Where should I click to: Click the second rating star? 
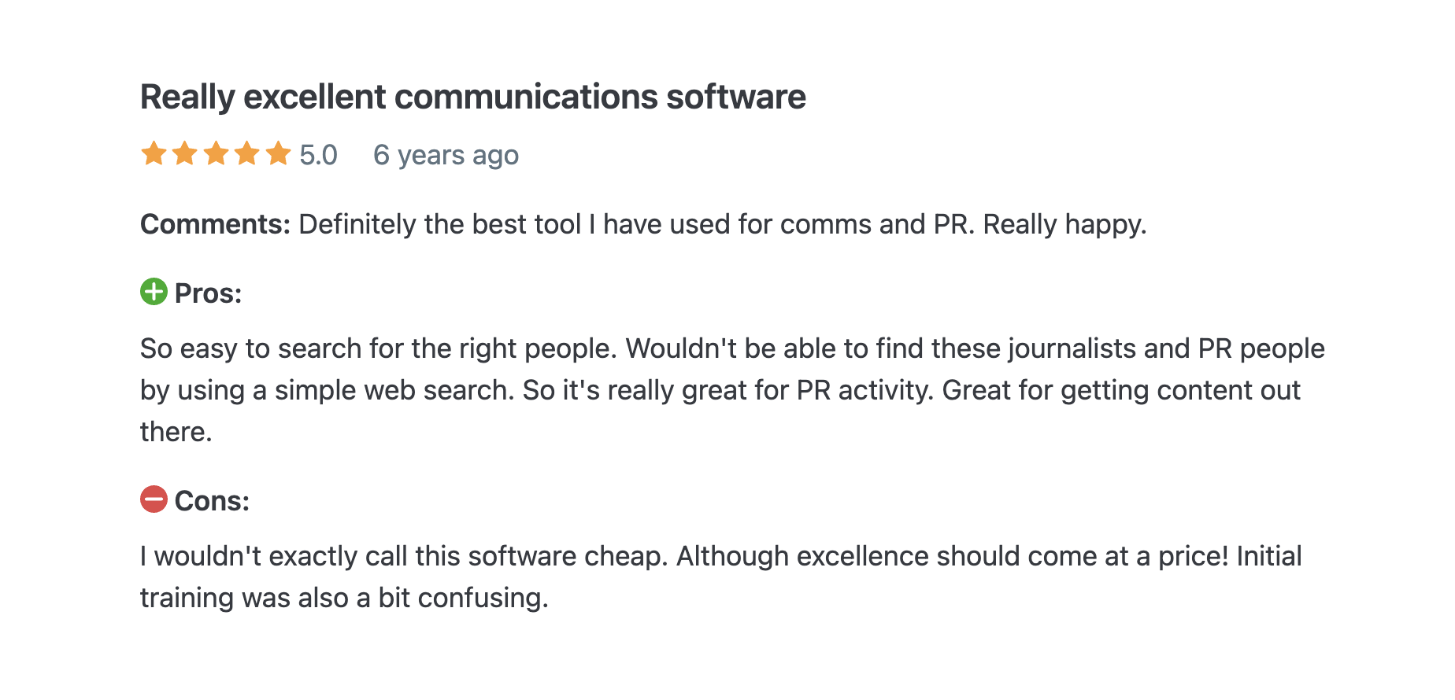point(184,153)
